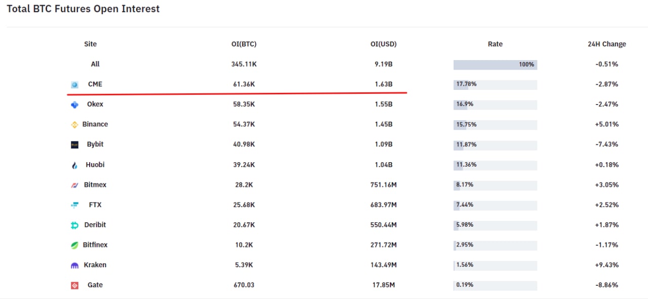Viewport: 648px width, 299px height.
Task: Click the 1.09B Bybit OI(USD) value
Action: (x=383, y=144)
